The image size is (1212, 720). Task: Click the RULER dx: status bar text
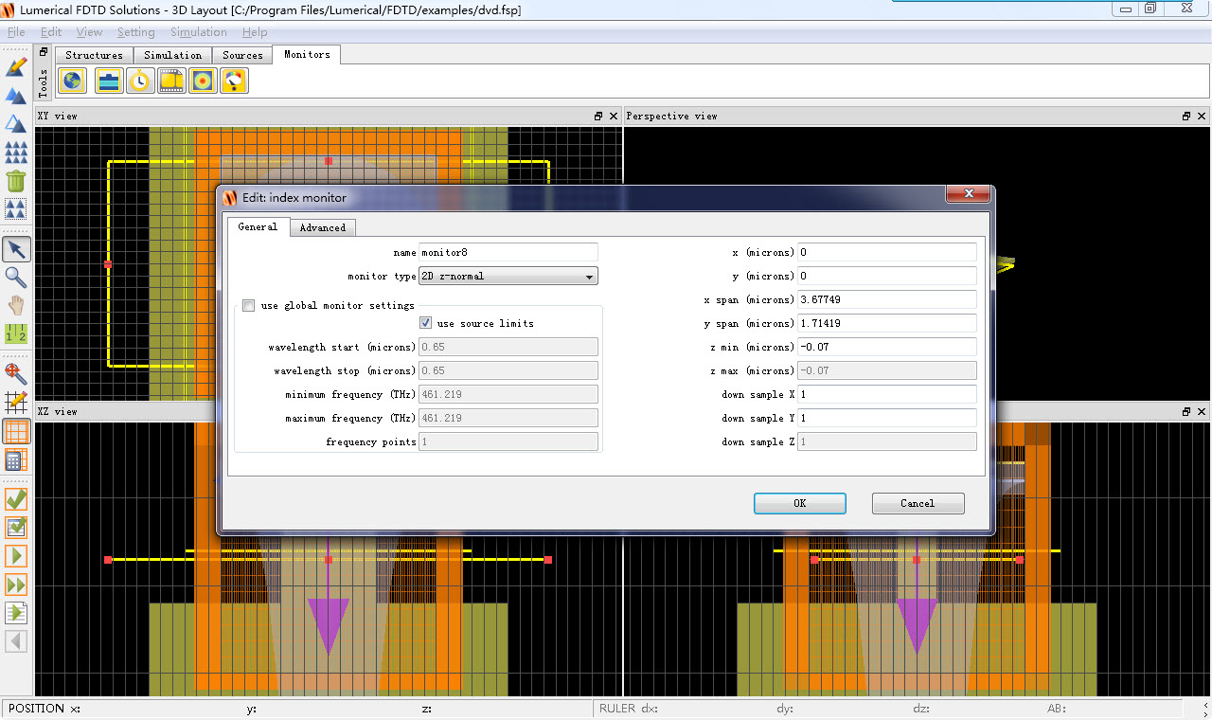pos(630,709)
